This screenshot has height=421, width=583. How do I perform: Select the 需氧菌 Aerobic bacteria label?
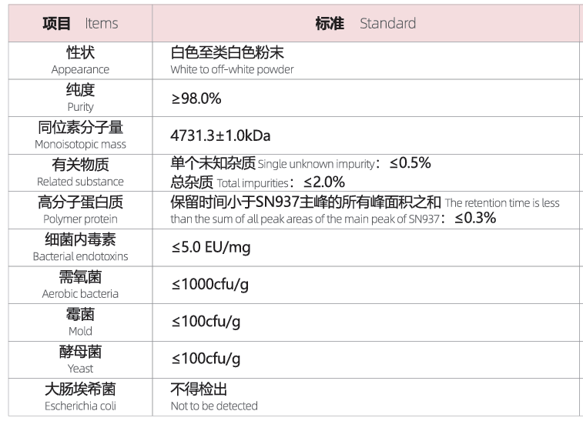pos(80,284)
